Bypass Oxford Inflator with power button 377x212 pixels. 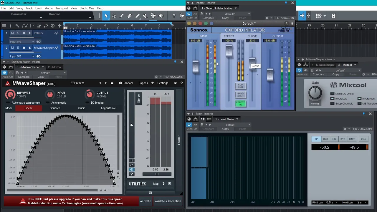click(x=189, y=14)
